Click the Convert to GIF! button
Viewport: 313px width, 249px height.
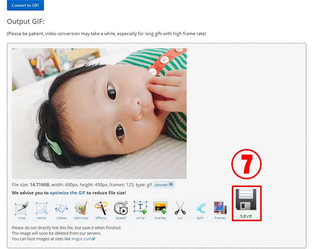pyautogui.click(x=25, y=5)
